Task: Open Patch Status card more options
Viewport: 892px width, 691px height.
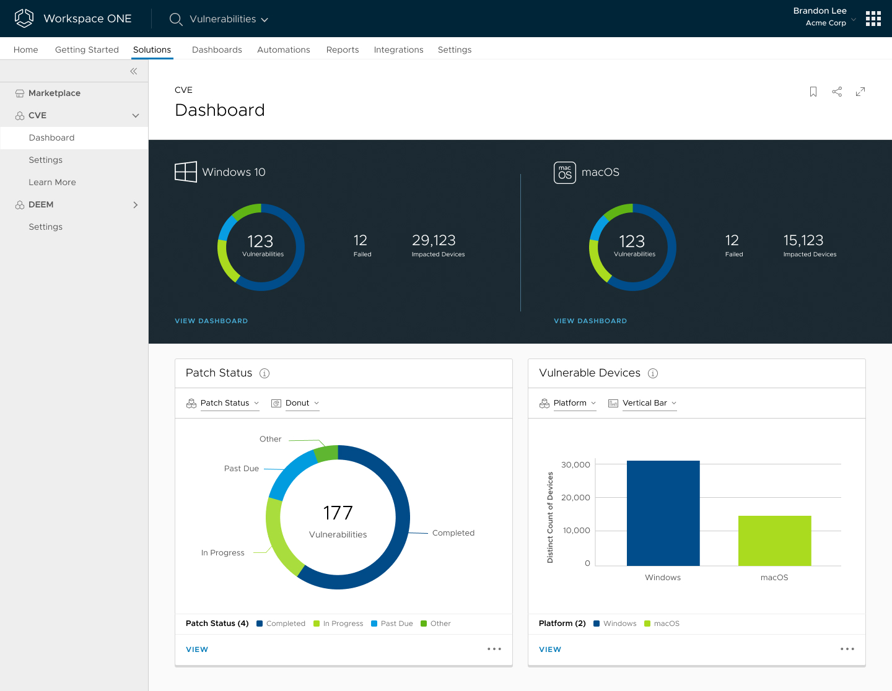Action: [494, 649]
